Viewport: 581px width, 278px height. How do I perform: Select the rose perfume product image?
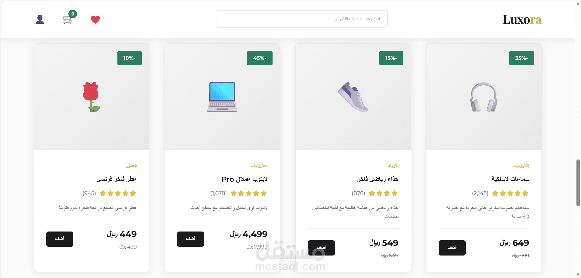coord(92,97)
